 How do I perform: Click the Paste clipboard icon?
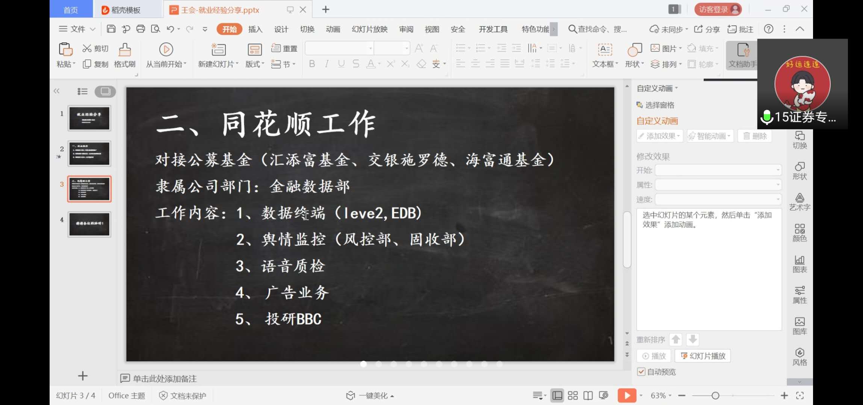pos(65,49)
